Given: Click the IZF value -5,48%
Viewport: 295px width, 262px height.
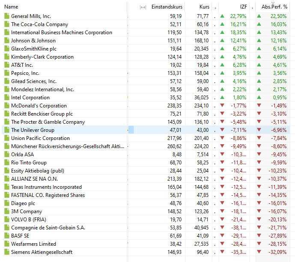Looking at the screenshot, I should [x=238, y=122].
